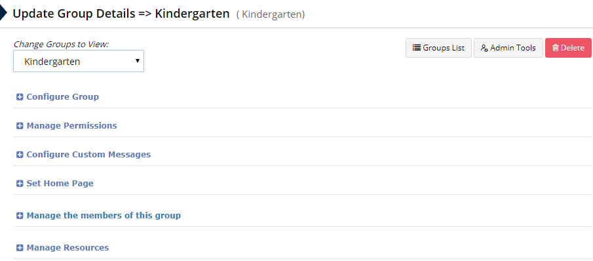593x261 pixels.
Task: Click the trash can icon on Delete
Action: coord(556,48)
